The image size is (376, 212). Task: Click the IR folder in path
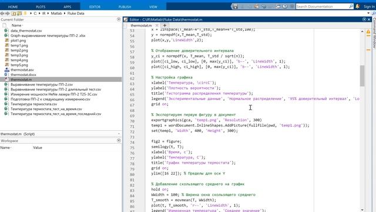point(43,14)
